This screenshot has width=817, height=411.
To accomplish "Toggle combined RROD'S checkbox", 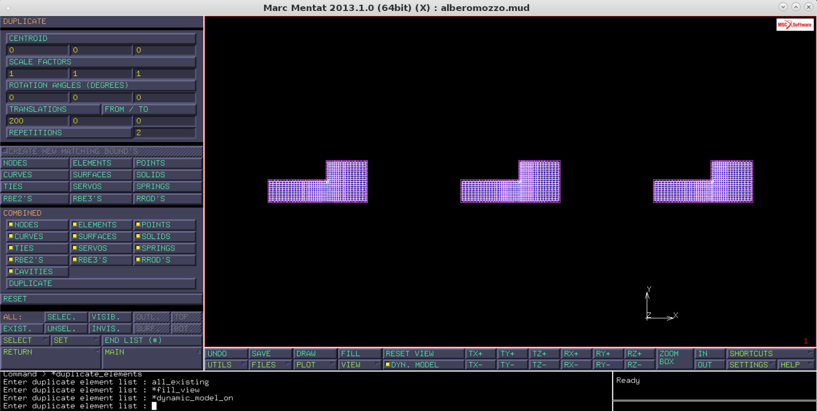I will coord(164,260).
